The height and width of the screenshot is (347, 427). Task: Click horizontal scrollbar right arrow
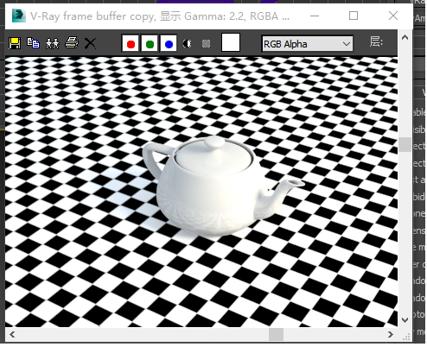(x=391, y=335)
